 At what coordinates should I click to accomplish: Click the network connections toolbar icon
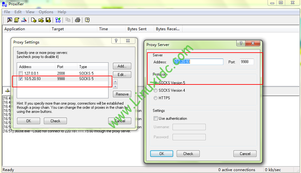[x=58, y=20]
